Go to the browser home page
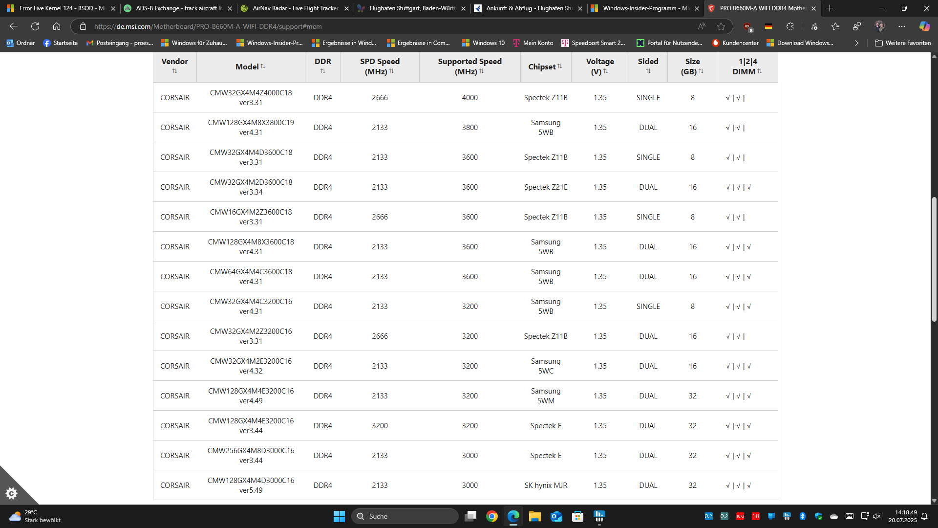The width and height of the screenshot is (938, 528). tap(57, 26)
